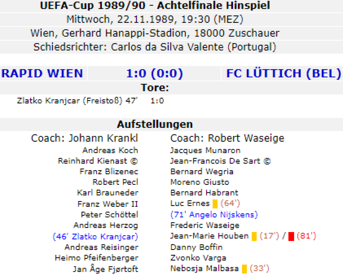The width and height of the screenshot is (343, 276).
Task: Click the Aufstellungen section header
Action: (155, 124)
